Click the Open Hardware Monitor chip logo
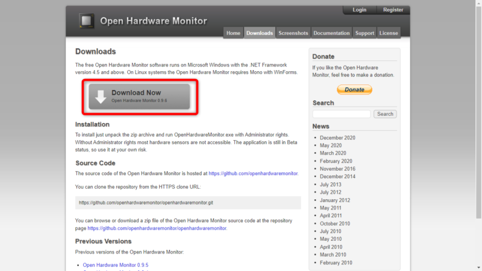 tap(86, 21)
